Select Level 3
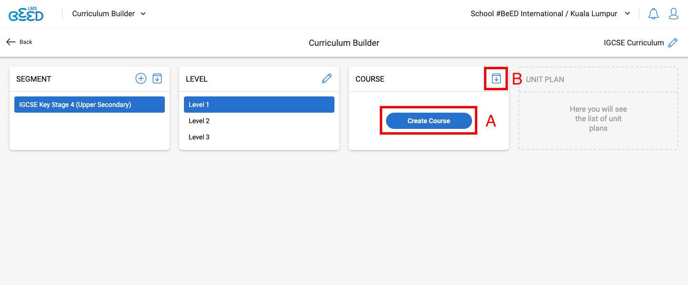 pos(259,137)
